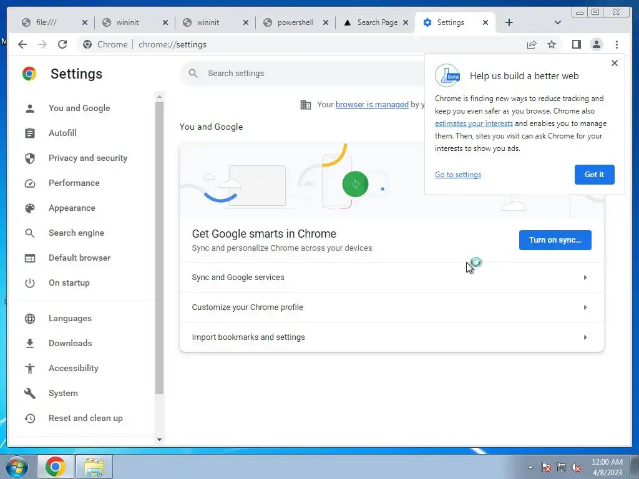Screen dimensions: 639x479
Task: Click the Privacy and security shield icon
Action: point(30,158)
